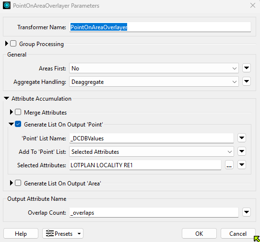Image resolution: width=260 pixels, height=242 pixels.
Task: Expand the Group Processing section
Action: pyautogui.click(x=6, y=44)
